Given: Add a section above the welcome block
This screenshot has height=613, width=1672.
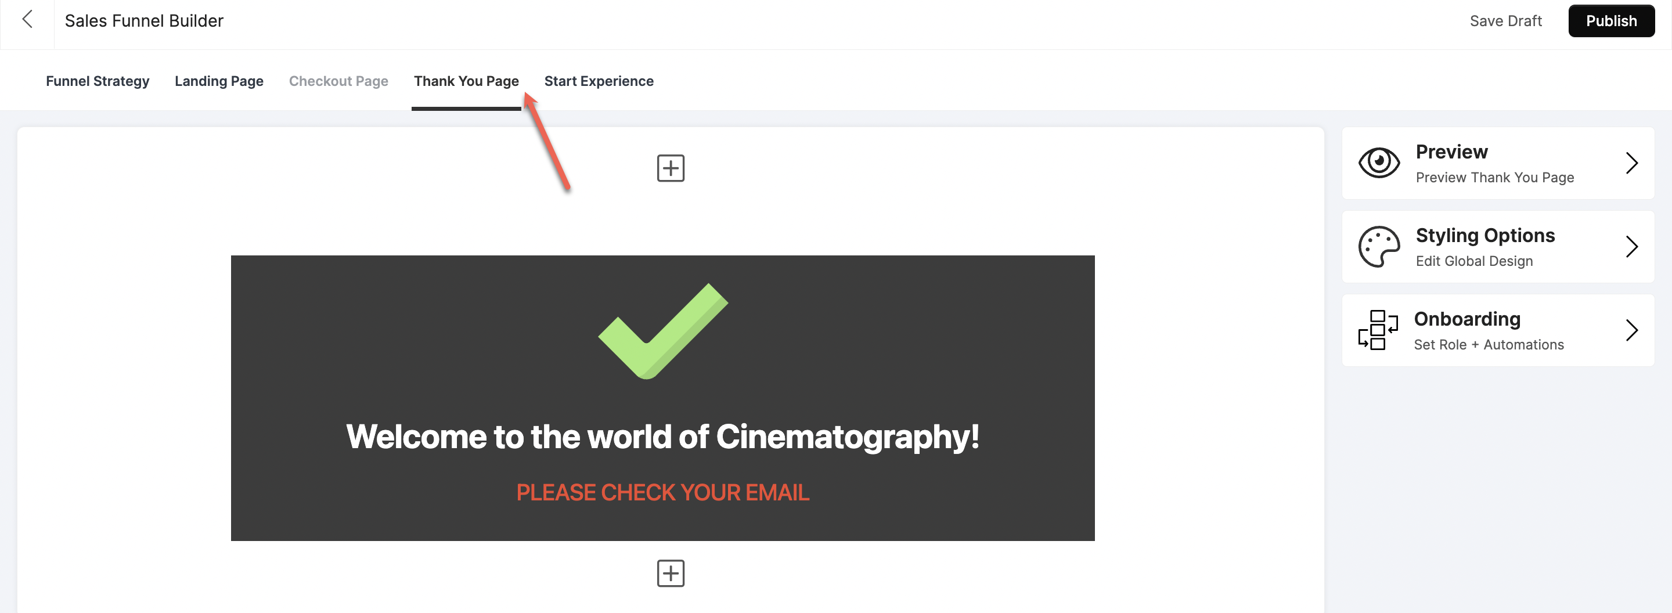Looking at the screenshot, I should click(x=671, y=168).
